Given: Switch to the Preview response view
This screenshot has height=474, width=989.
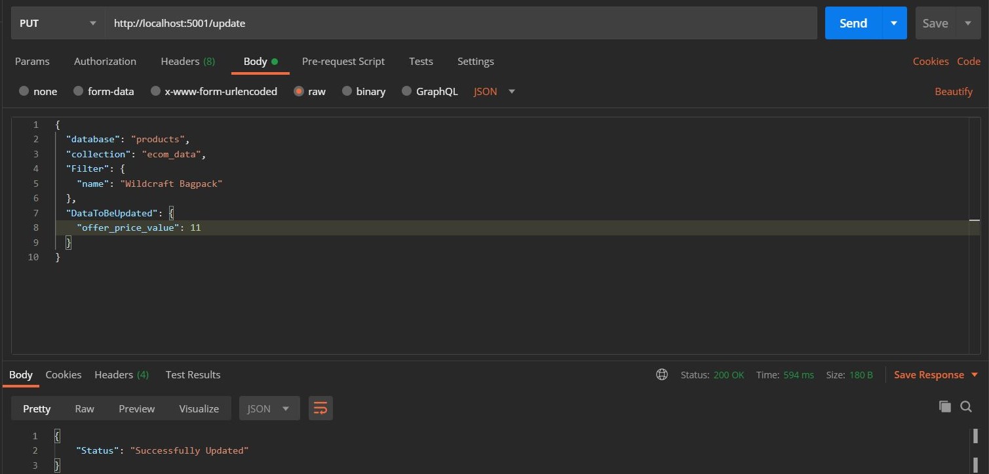Looking at the screenshot, I should [x=137, y=408].
